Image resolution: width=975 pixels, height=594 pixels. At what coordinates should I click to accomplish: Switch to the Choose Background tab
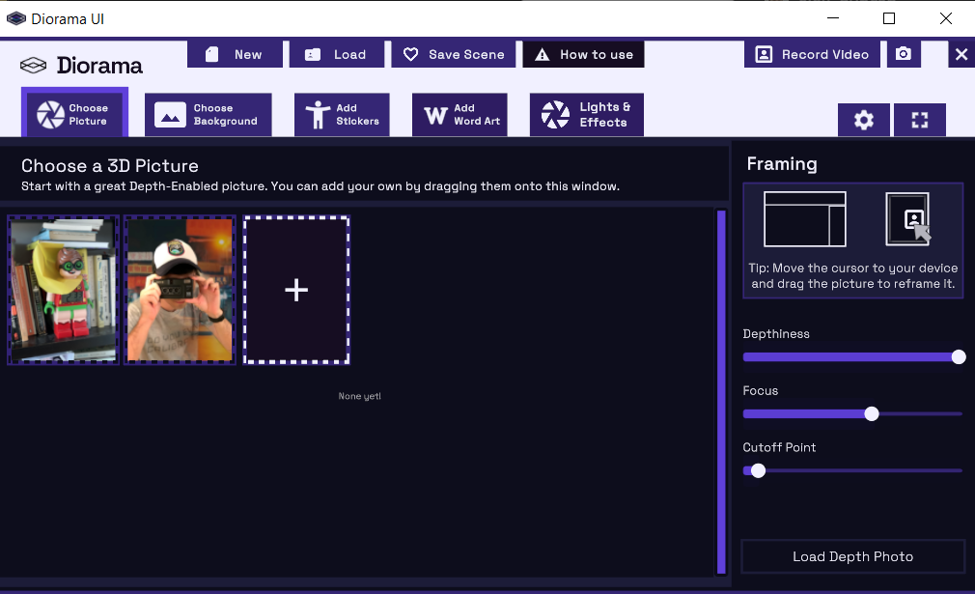(x=208, y=115)
